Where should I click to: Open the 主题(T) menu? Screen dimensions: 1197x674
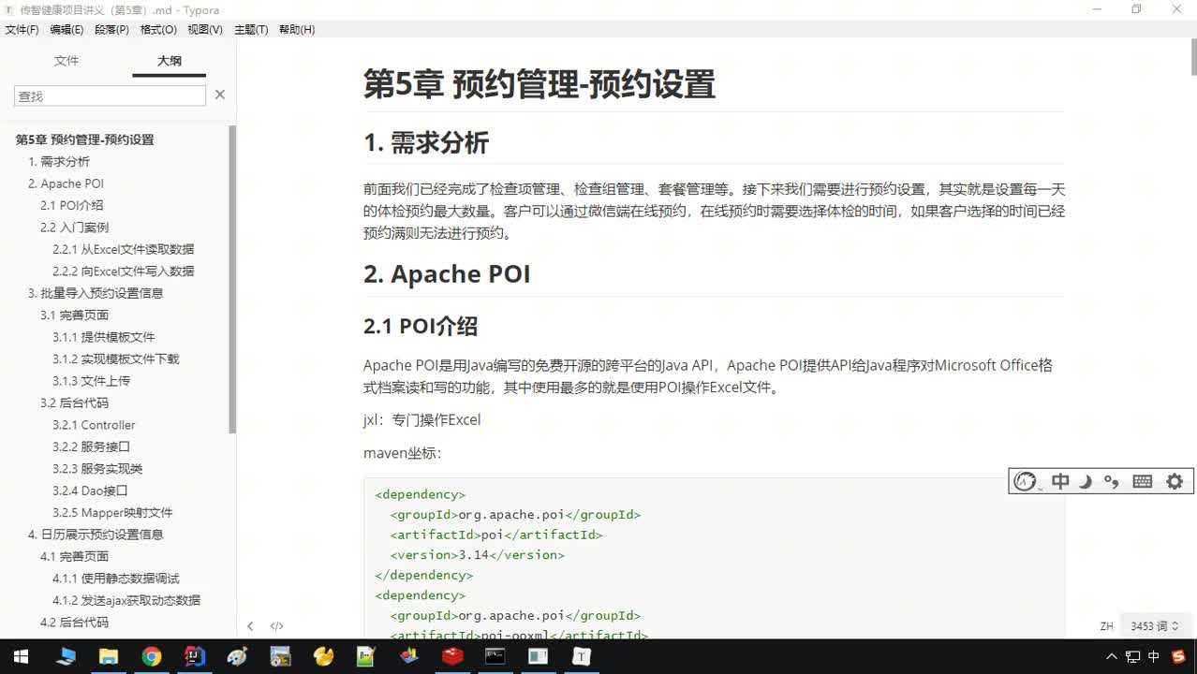click(251, 30)
